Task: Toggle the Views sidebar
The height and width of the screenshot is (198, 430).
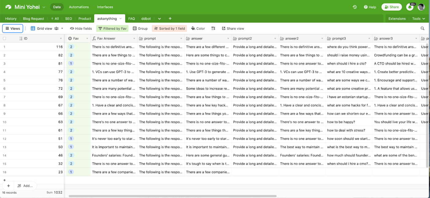Action: (x=13, y=29)
